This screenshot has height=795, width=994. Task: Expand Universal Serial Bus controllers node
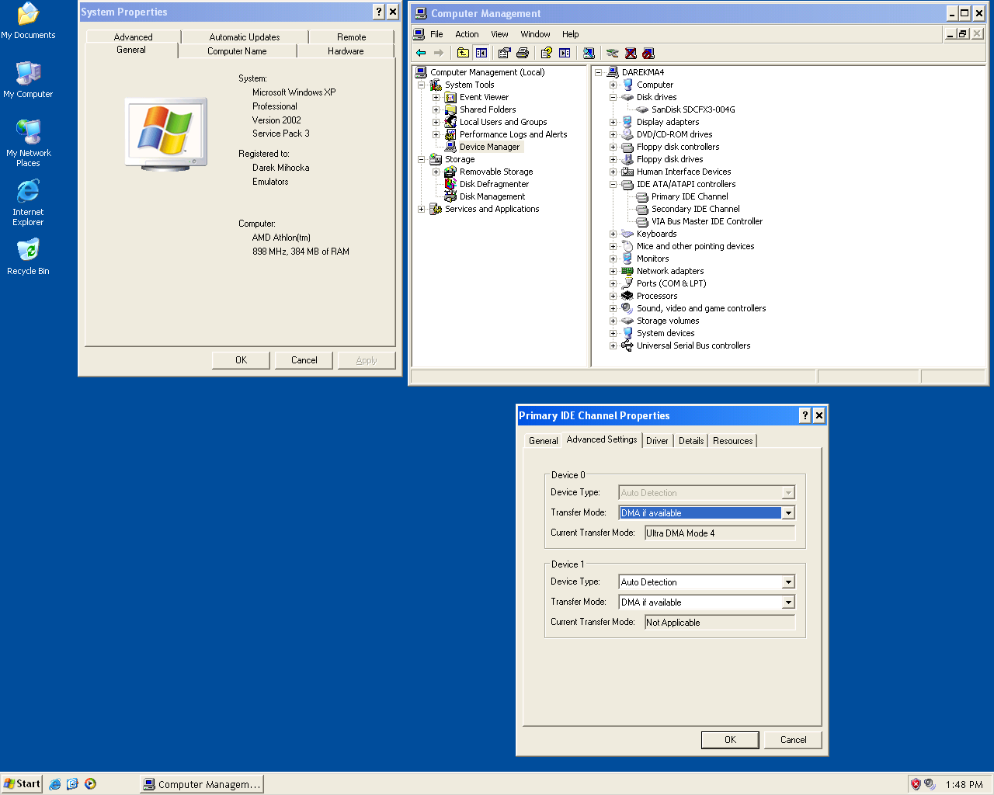pos(613,345)
